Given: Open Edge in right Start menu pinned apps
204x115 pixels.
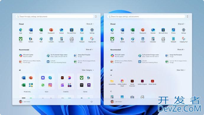Looking at the screenshot, I should pos(112,31).
